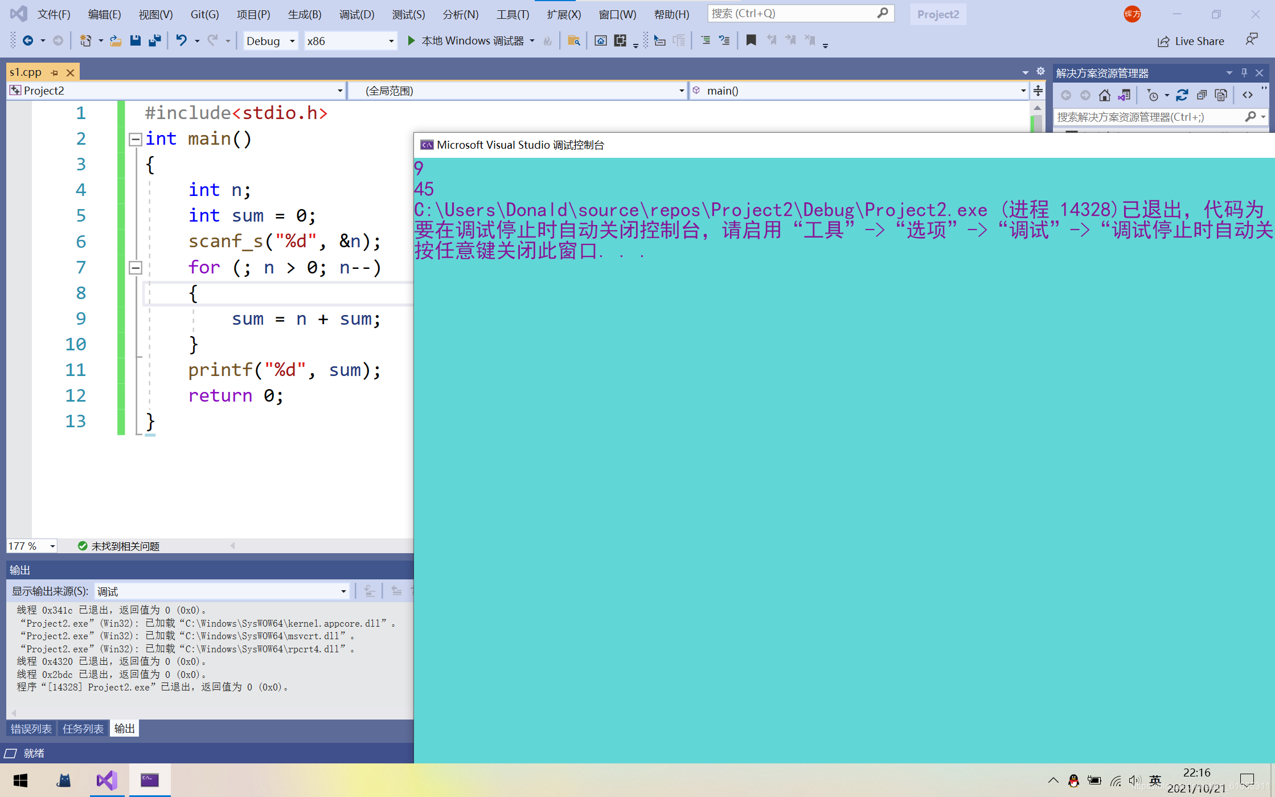
Task: Click the Open File folder icon
Action: pyautogui.click(x=116, y=40)
